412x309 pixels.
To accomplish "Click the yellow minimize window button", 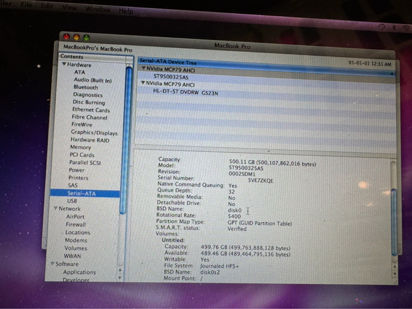I will click(76, 37).
